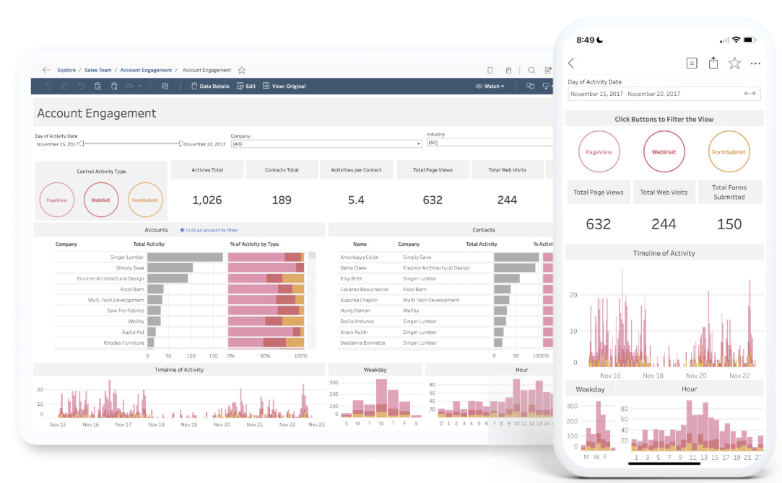782x483 pixels.
Task: Click the left handle of the date slider
Action: (82, 143)
